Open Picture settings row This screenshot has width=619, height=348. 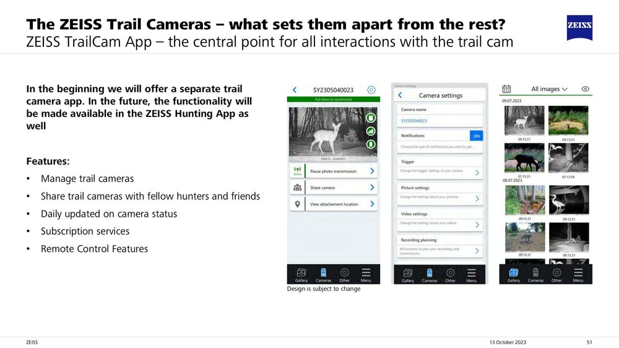[x=439, y=193]
